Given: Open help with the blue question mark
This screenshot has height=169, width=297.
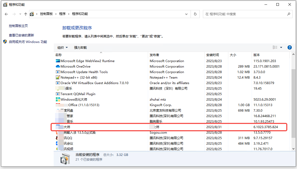Looking at the screenshot, I should click(x=290, y=47).
